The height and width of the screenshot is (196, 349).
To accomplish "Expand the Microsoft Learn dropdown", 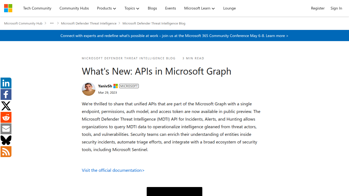I will 200,8.
